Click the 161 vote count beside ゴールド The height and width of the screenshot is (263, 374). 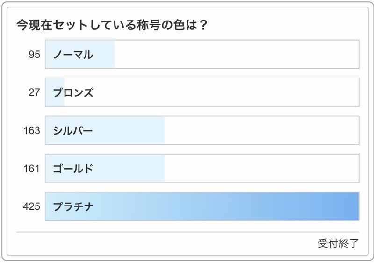coord(32,168)
